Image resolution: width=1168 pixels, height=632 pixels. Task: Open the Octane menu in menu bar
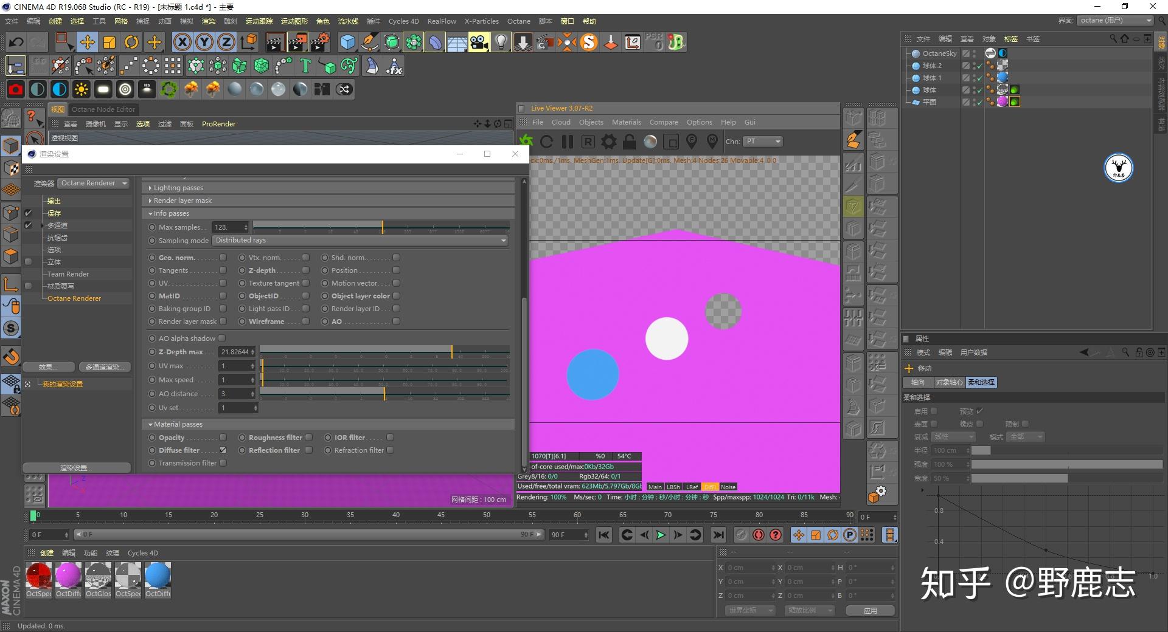[518, 21]
